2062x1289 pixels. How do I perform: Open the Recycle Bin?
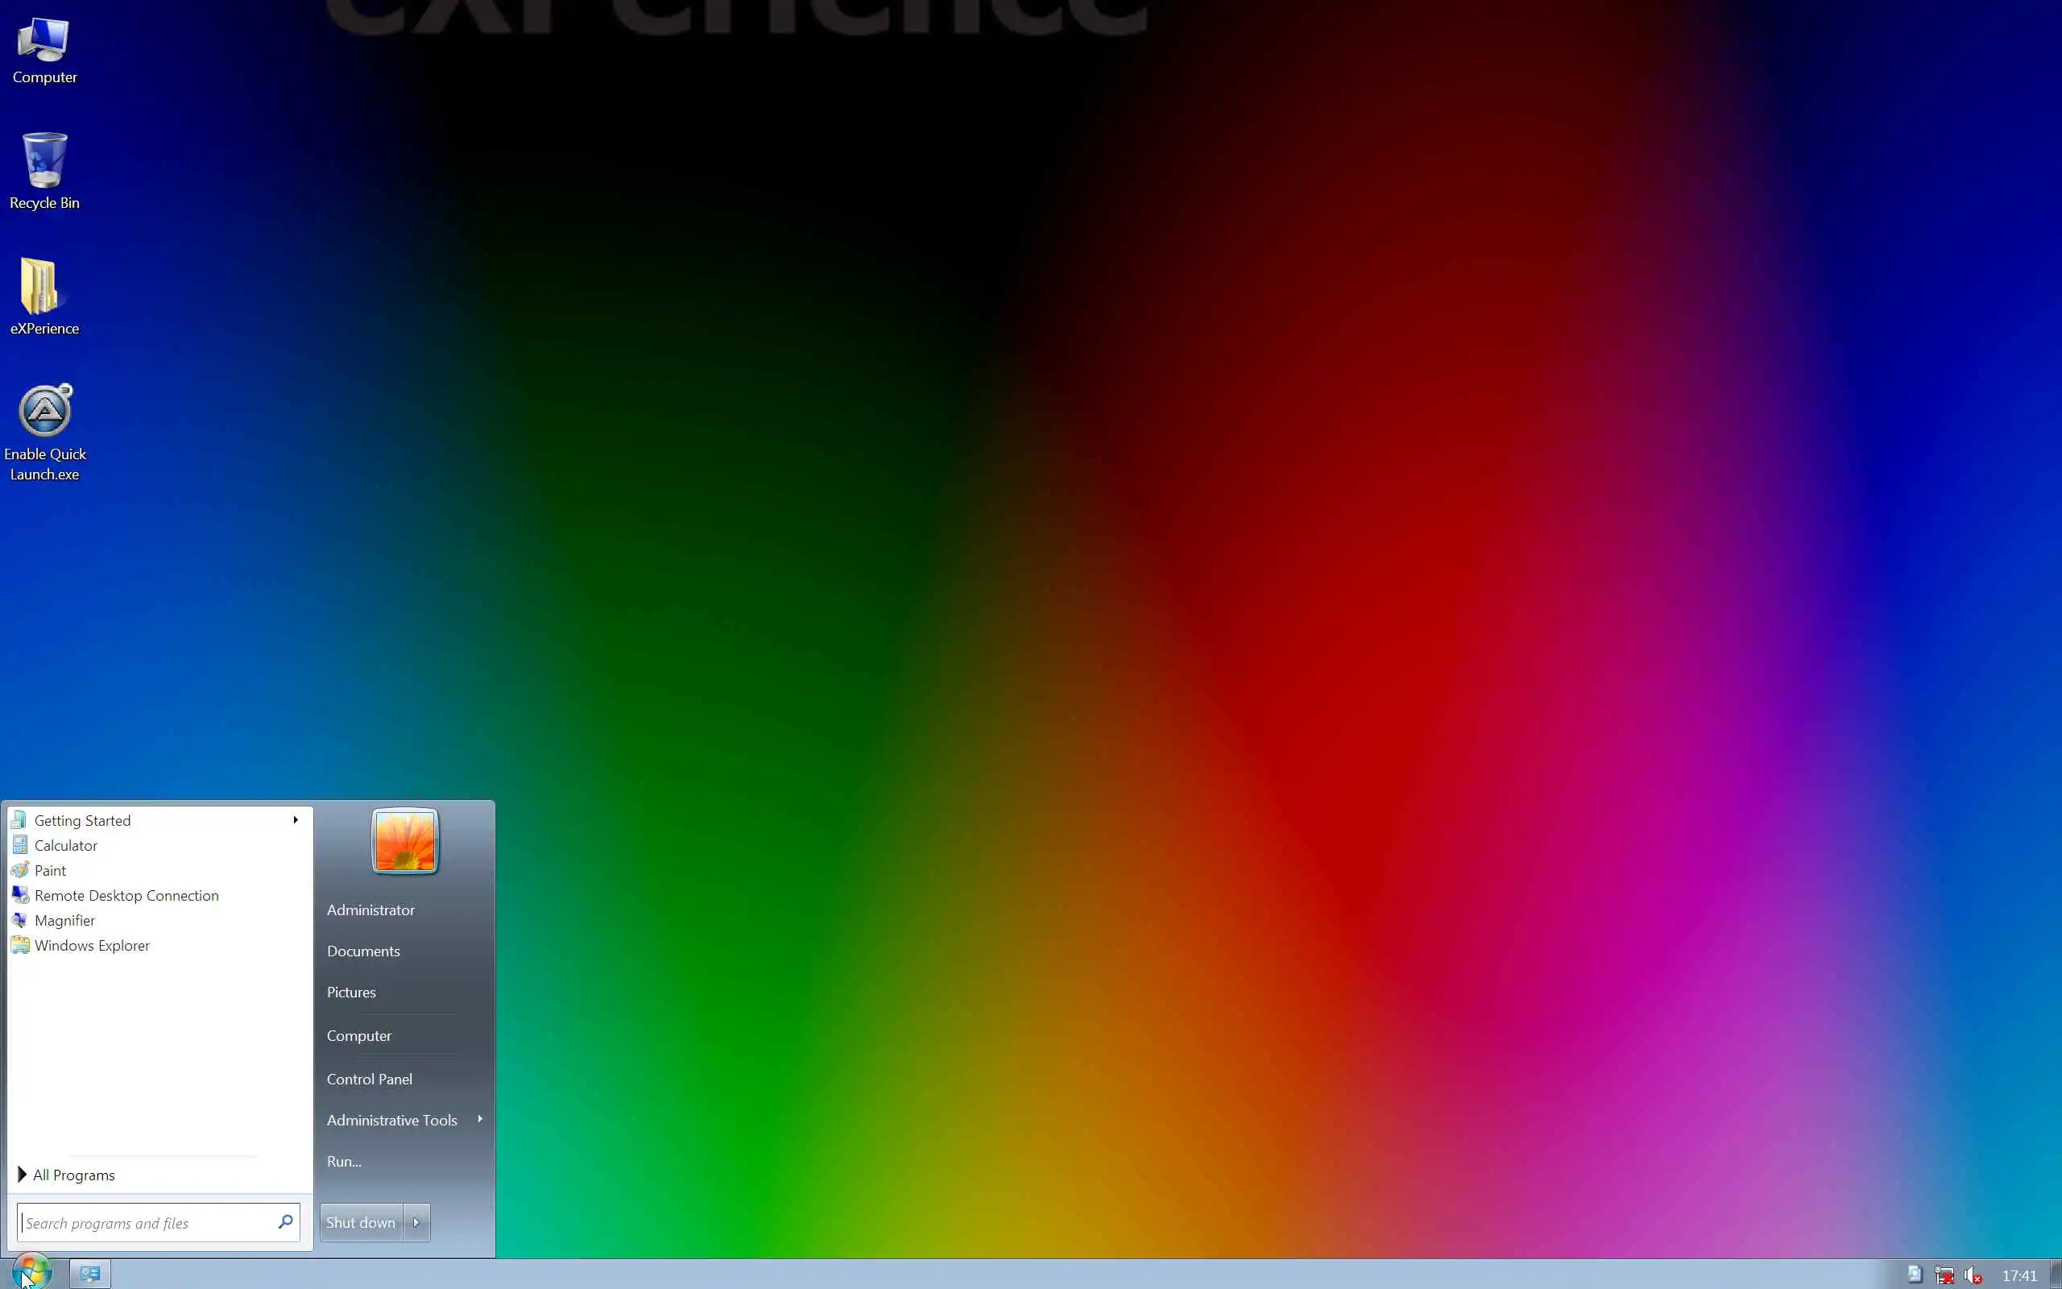43,171
